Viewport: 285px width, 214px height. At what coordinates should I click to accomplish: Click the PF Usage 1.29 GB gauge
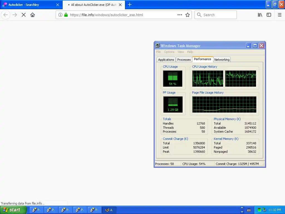pyautogui.click(x=173, y=104)
